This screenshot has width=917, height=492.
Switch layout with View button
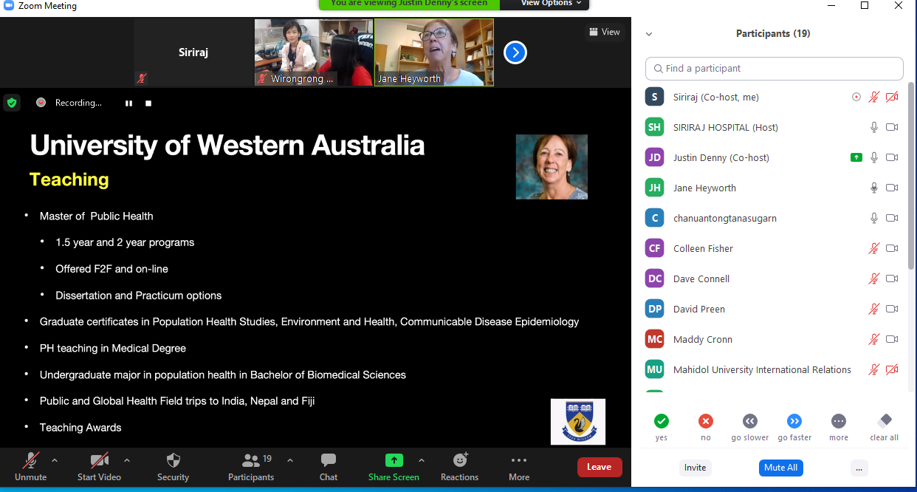605,32
